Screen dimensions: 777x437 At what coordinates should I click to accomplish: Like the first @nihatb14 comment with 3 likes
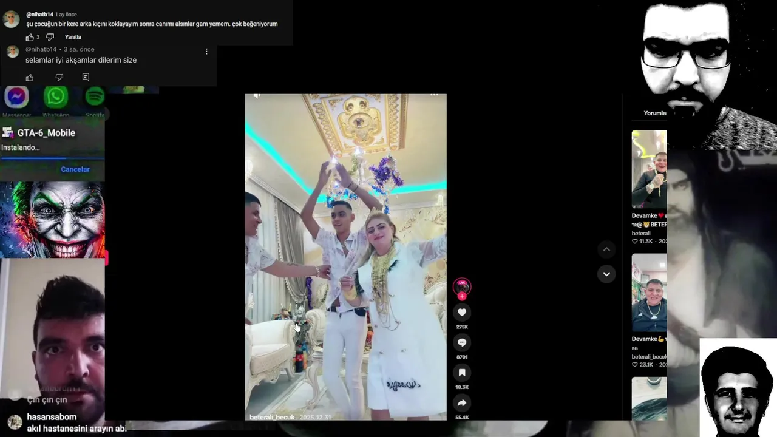pos(30,37)
